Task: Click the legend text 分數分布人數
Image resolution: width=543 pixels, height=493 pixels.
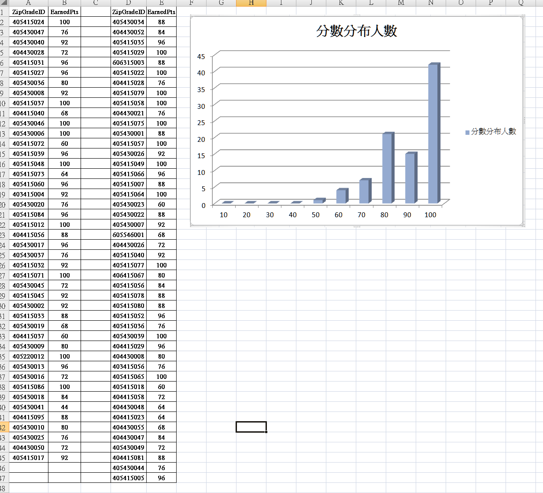Action: 493,131
